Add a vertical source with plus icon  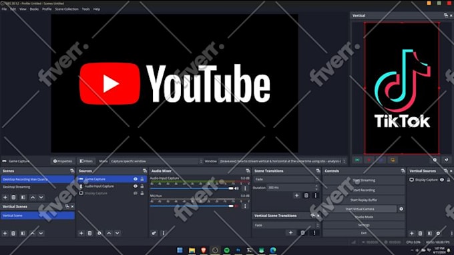[x=412, y=233]
